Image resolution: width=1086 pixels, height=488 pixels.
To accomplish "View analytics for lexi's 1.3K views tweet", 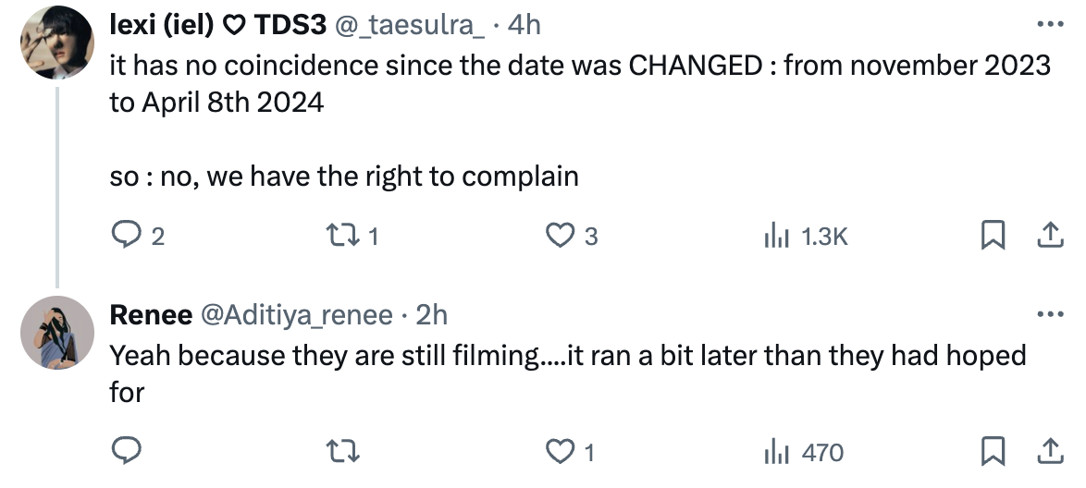I will [775, 237].
